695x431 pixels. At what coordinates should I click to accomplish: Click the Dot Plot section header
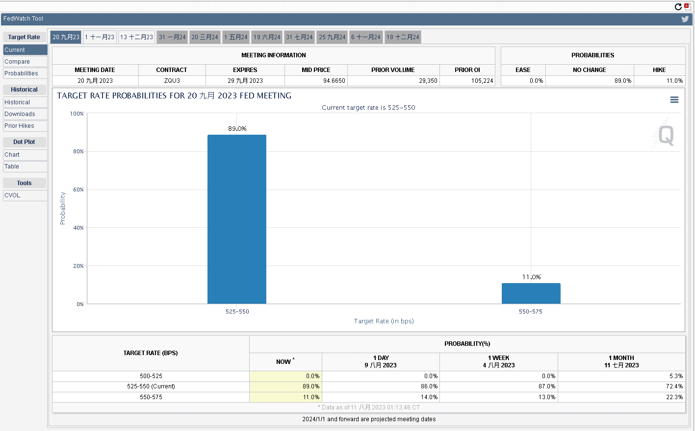24,142
